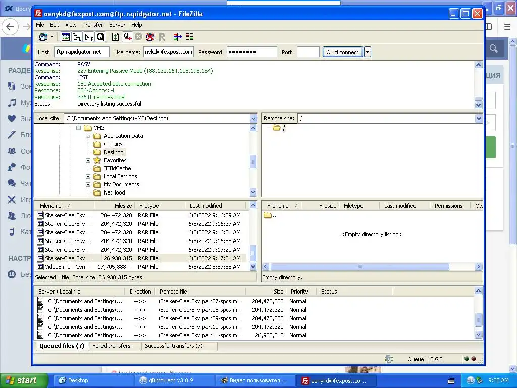The height and width of the screenshot is (388, 517).
Task: Select queue item Stalker-ClearSky.part11-spcs
Action: click(x=254, y=335)
